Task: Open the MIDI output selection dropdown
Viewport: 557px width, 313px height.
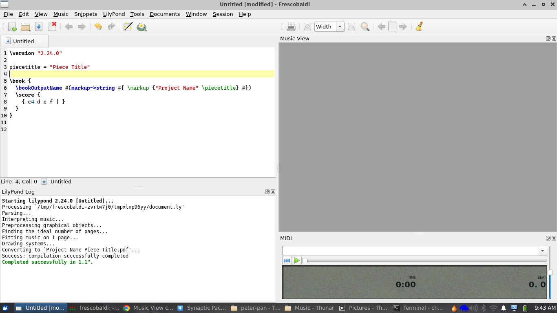Action: tap(543, 251)
